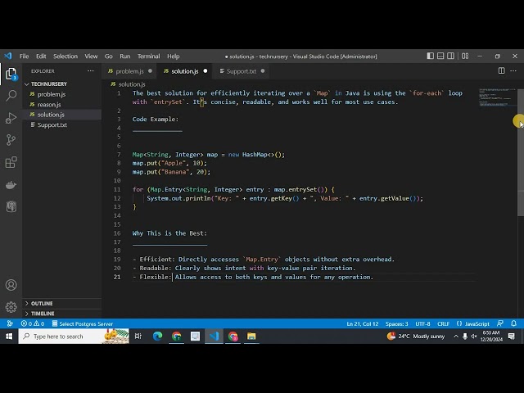Open the Run menu
This screenshot has width=524, height=393.
coord(125,56)
